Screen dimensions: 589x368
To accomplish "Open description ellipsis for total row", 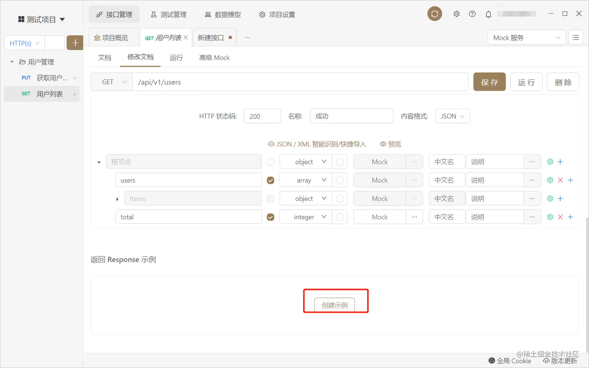I will [532, 217].
